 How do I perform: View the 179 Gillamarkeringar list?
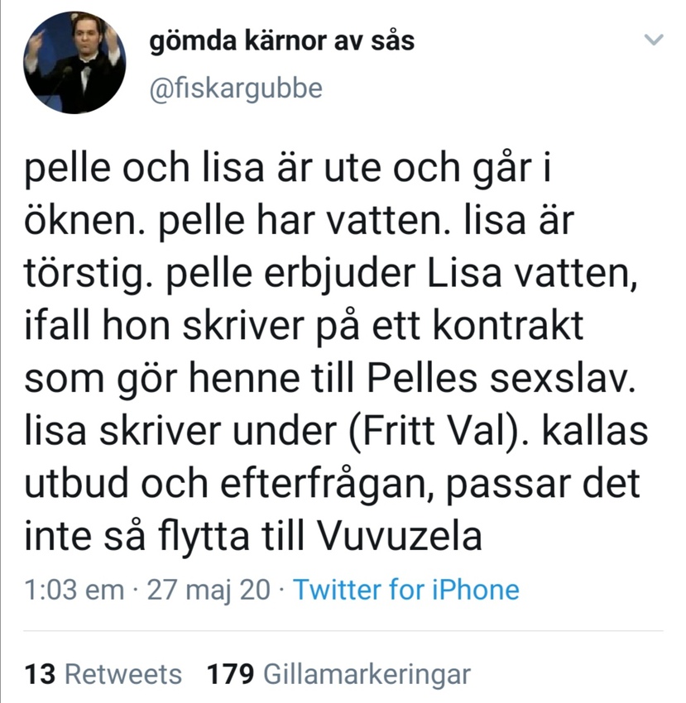[x=338, y=673]
